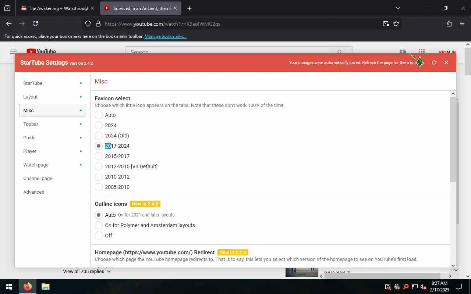Select Auto favicon option
This screenshot has width=471, height=294.
[x=99, y=115]
